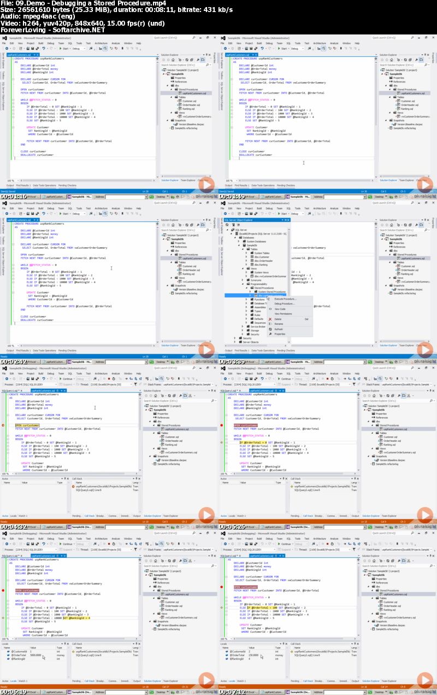Switch to Locals tab in the 00:04:32 frame

(x=13, y=516)
